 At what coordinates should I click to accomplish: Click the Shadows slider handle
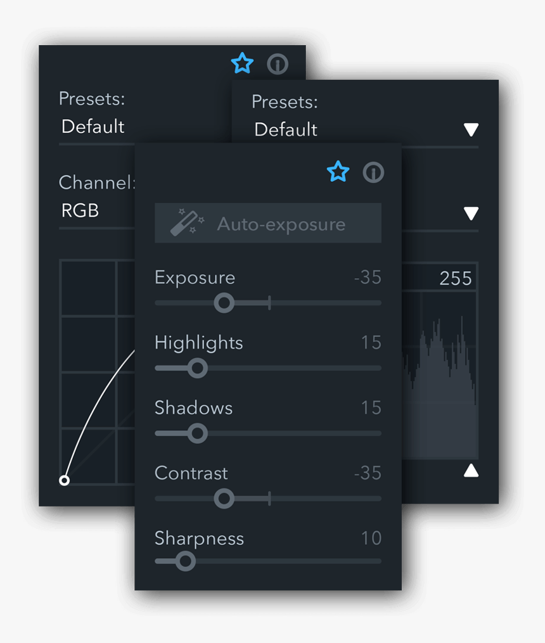click(197, 433)
